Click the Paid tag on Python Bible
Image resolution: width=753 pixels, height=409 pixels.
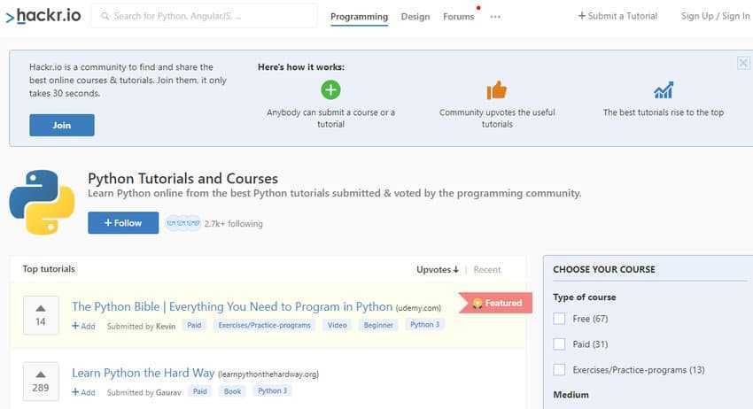[x=194, y=325]
